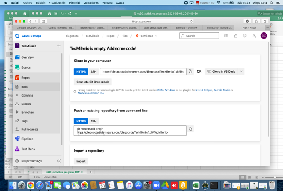The width and height of the screenshot is (283, 191).
Task: Switch to Cursos TecMilenio tab
Action: coord(61,28)
